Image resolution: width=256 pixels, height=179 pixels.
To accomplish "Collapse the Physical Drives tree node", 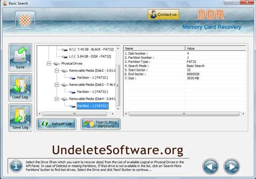I will (48, 63).
